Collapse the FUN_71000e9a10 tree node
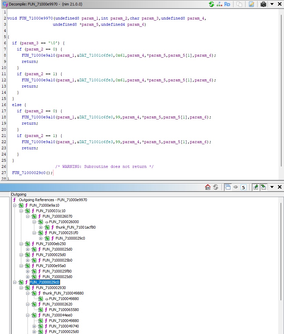284x334 pixels. point(14,205)
